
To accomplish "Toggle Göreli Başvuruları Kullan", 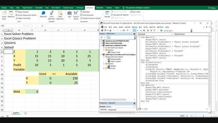I will (26, 15).
